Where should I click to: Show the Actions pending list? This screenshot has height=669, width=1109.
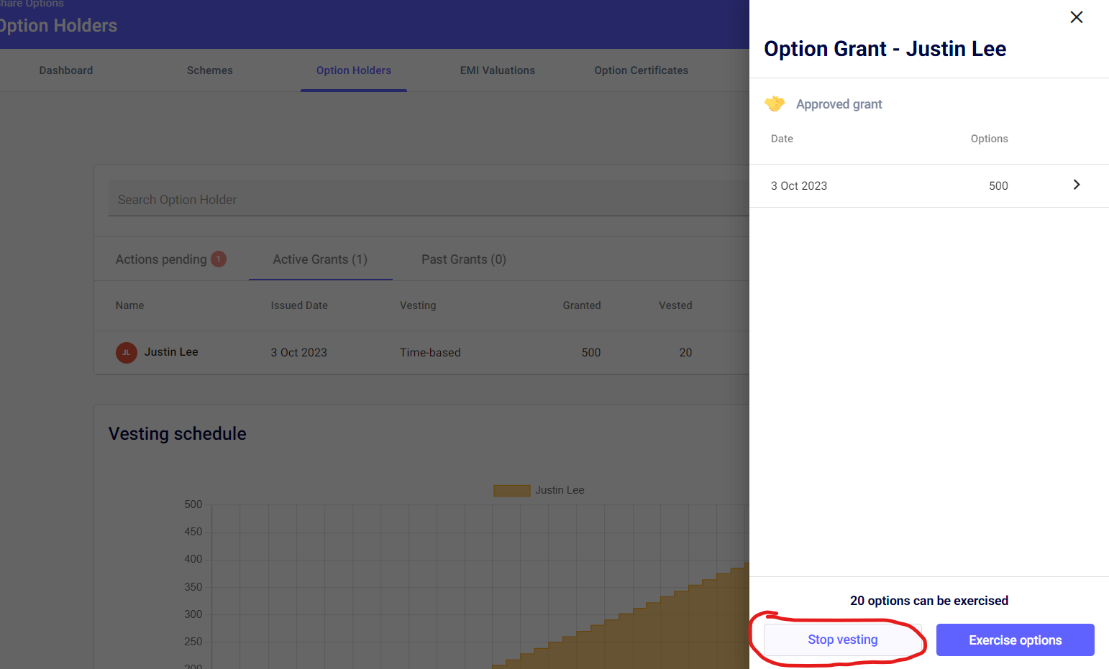(161, 259)
